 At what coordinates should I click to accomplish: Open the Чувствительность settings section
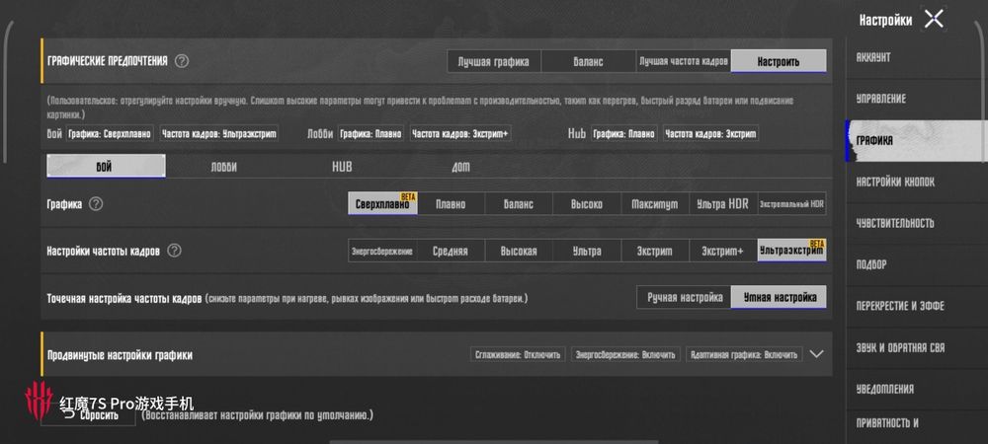coord(916,223)
